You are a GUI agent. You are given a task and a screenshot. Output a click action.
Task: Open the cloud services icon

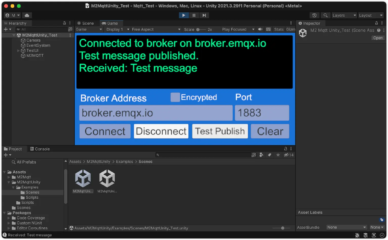(27, 15)
